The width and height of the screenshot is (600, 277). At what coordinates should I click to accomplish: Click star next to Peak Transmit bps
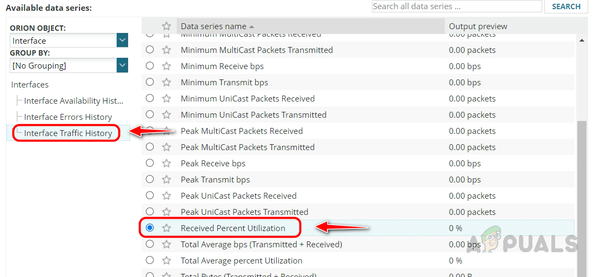pyautogui.click(x=166, y=180)
